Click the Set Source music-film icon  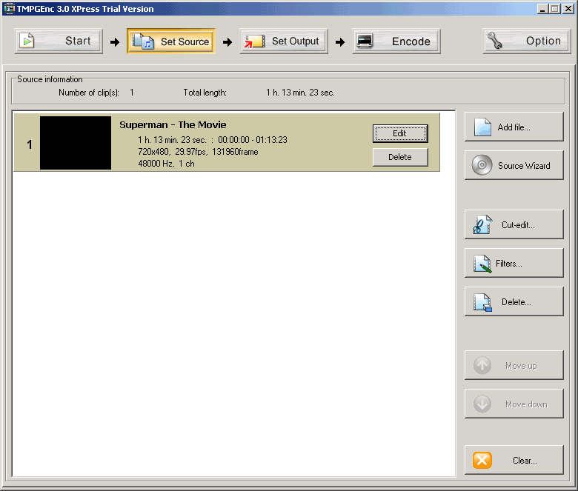[143, 41]
